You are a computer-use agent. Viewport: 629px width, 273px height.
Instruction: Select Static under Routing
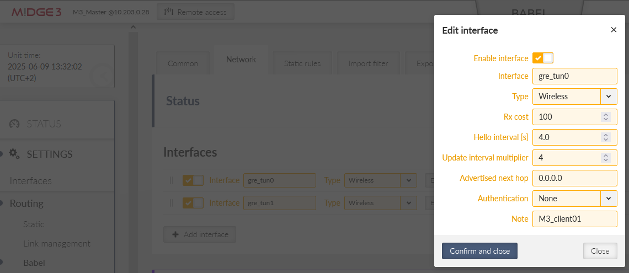click(x=34, y=224)
